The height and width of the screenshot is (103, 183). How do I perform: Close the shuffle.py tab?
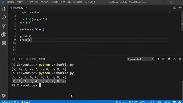pyautogui.click(x=26, y=8)
